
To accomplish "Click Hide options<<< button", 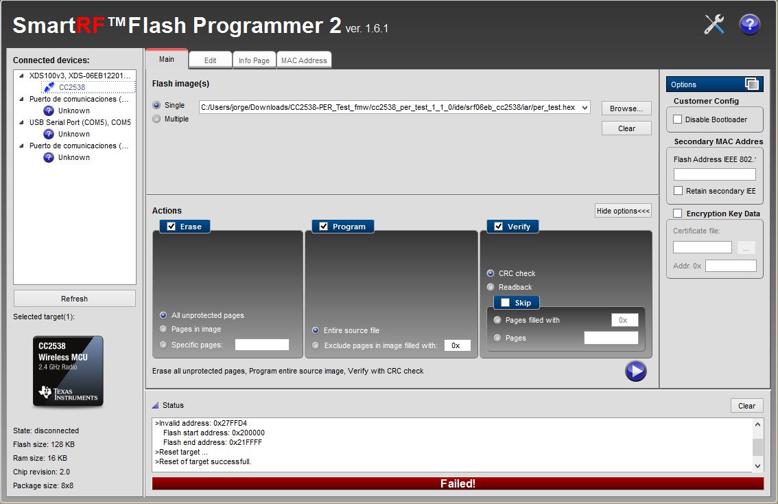I will [x=623, y=211].
